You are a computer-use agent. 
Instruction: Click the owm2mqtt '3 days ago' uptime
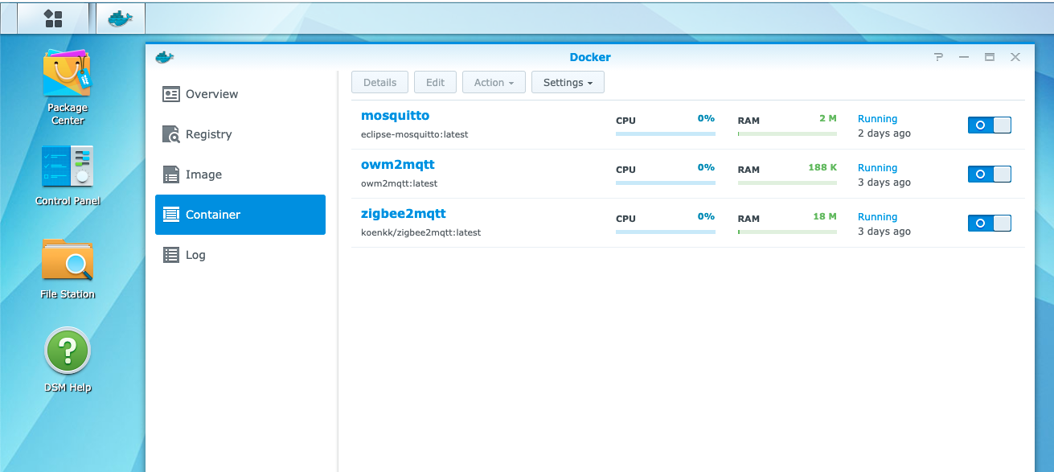pos(884,183)
